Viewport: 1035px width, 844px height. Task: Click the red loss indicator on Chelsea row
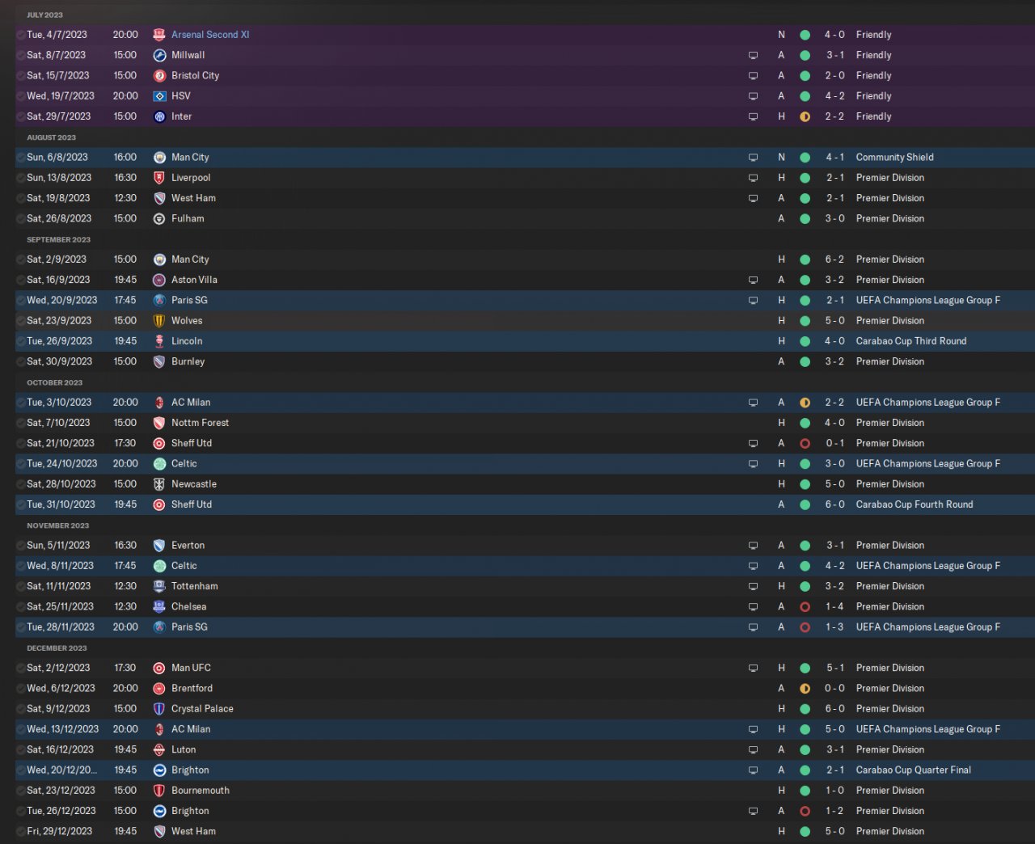point(805,607)
